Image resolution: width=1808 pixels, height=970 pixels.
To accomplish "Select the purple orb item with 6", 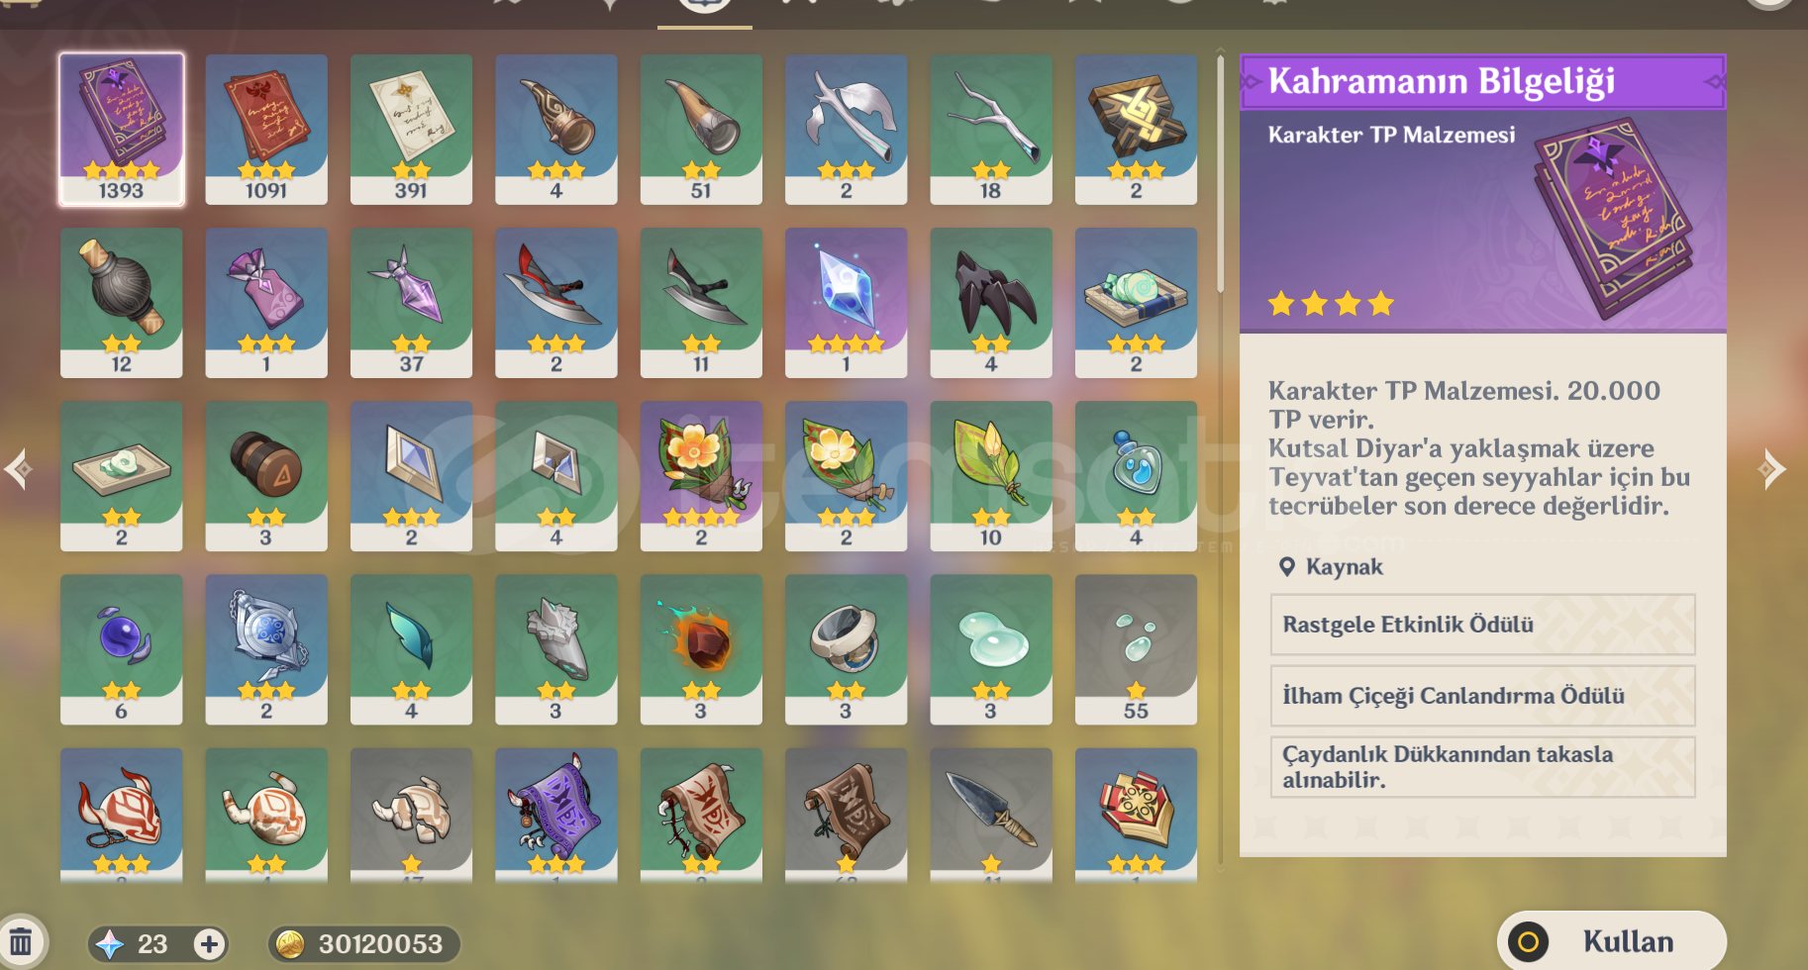I will coord(121,649).
